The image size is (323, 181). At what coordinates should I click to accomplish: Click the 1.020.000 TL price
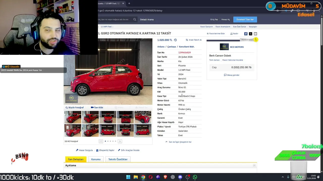(165, 40)
